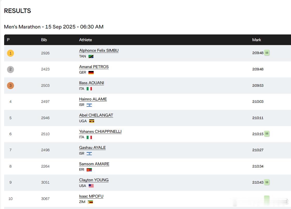The image size is (291, 209).
Task: Click the Eritrea flag beside ERI
Action: [89, 170]
